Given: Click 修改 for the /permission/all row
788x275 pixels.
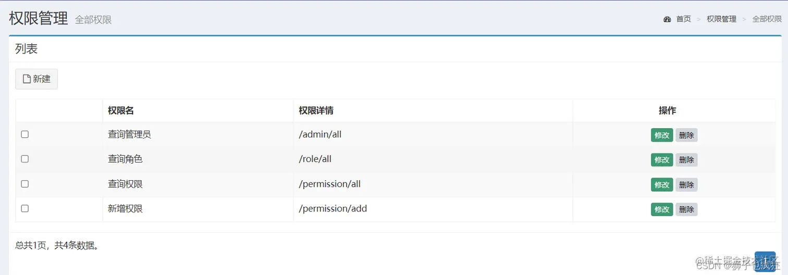Looking at the screenshot, I should [662, 184].
